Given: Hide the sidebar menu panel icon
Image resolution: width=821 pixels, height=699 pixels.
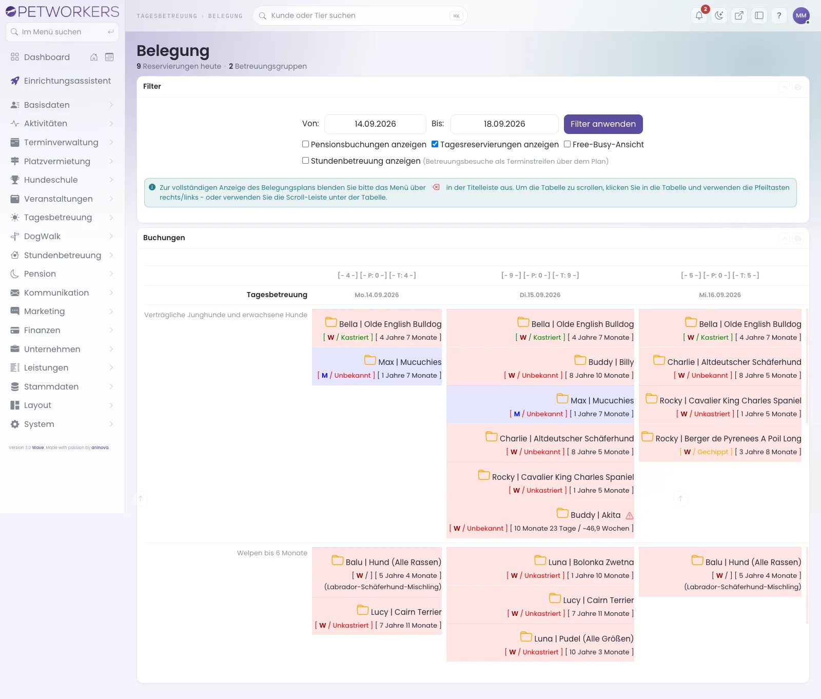Looking at the screenshot, I should (x=759, y=15).
